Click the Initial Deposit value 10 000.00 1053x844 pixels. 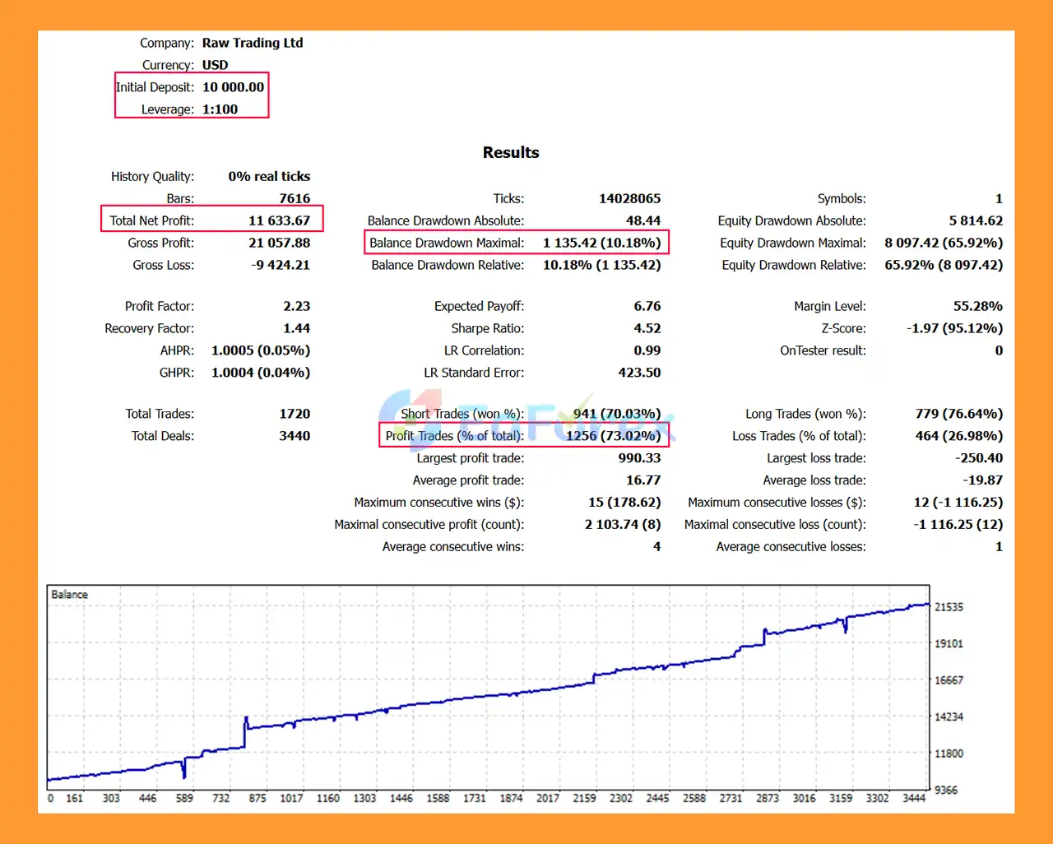coord(233,87)
